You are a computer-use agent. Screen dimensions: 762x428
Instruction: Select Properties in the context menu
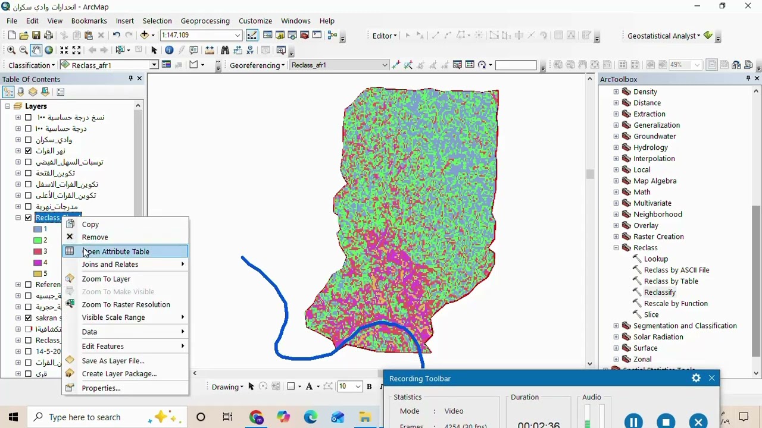point(125,388)
